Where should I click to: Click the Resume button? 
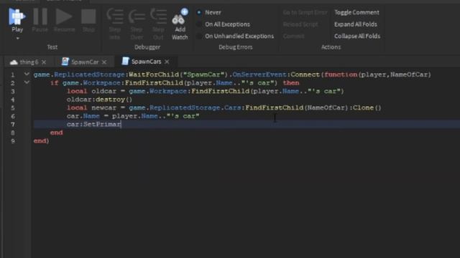pos(64,20)
